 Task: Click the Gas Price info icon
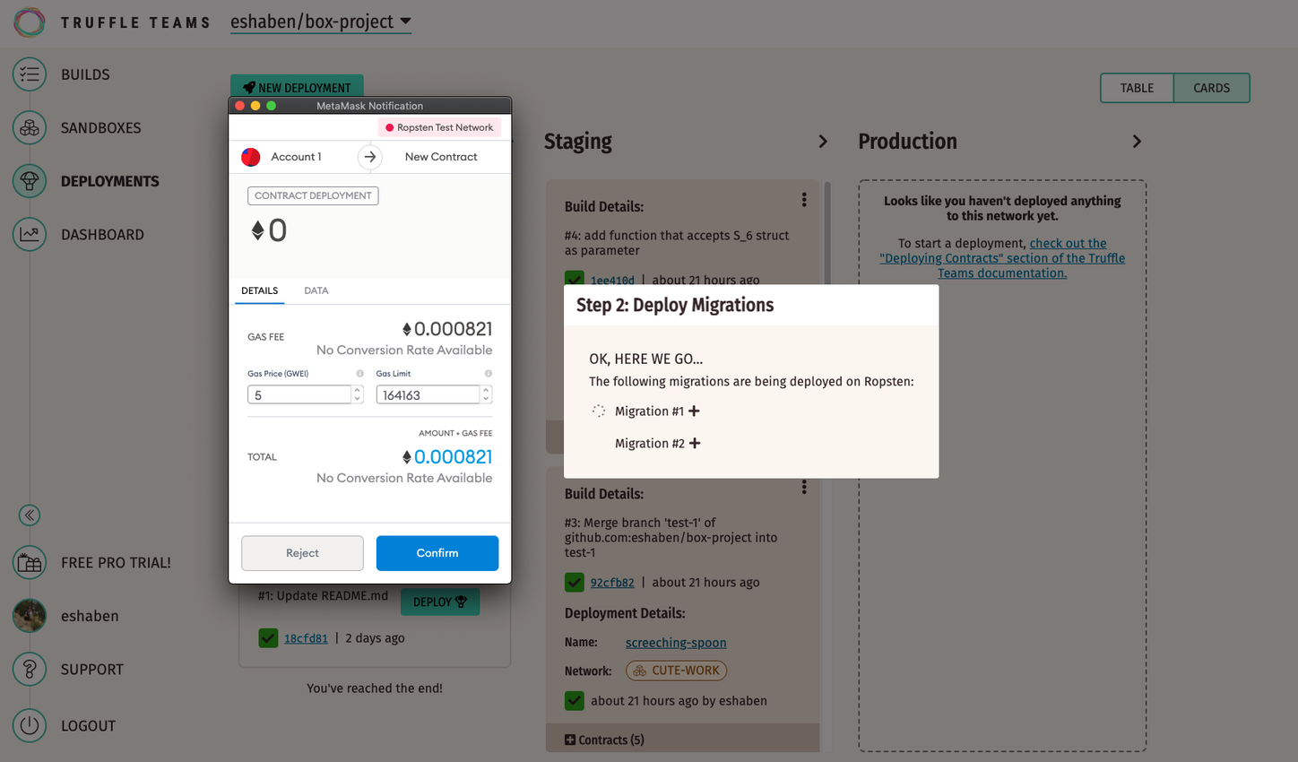pyautogui.click(x=360, y=374)
